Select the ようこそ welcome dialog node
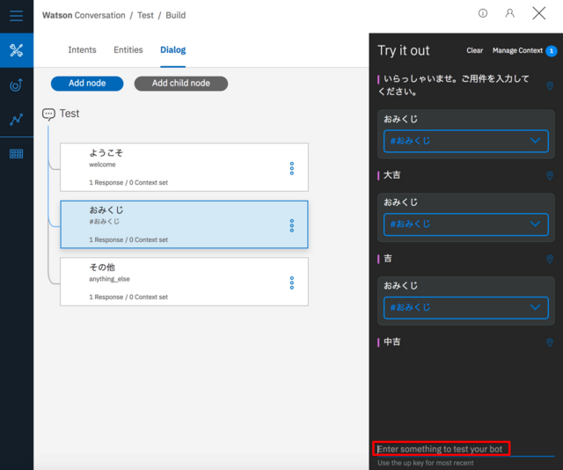Image resolution: width=563 pixels, height=470 pixels. tap(184, 167)
